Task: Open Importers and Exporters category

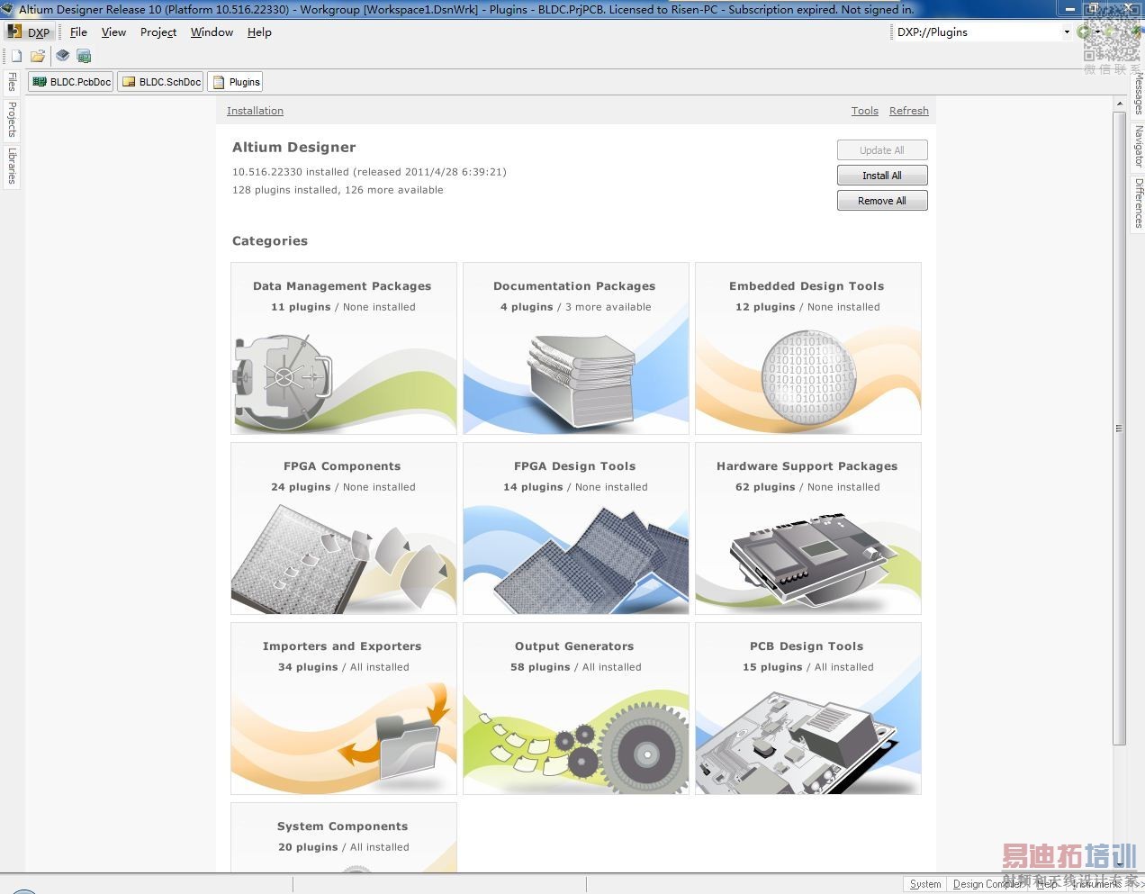Action: click(343, 709)
